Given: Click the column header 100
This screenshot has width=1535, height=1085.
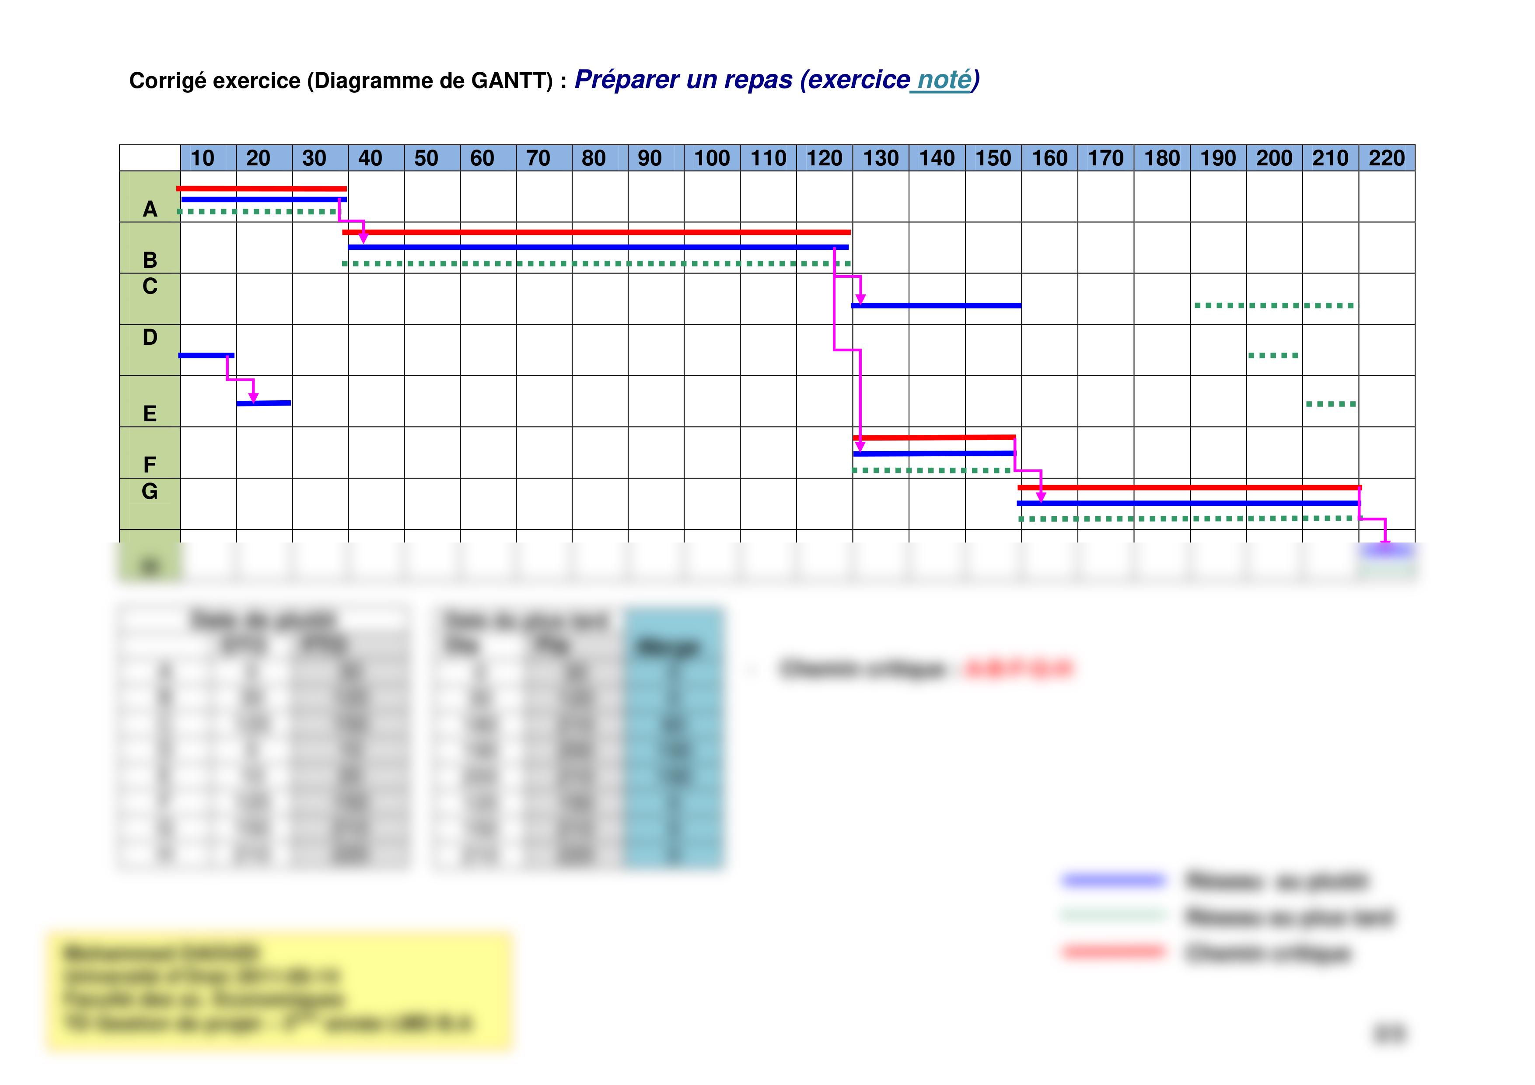Looking at the screenshot, I should click(x=713, y=158).
